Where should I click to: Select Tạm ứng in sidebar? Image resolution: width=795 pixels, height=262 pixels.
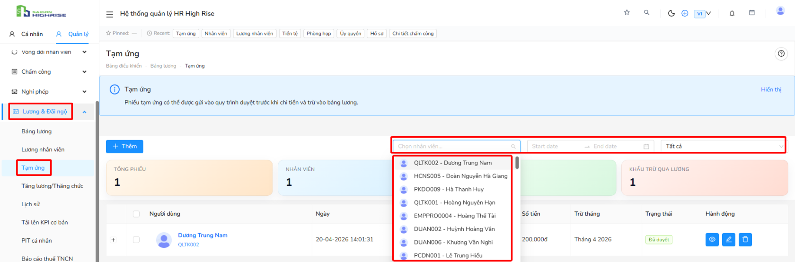pyautogui.click(x=33, y=168)
